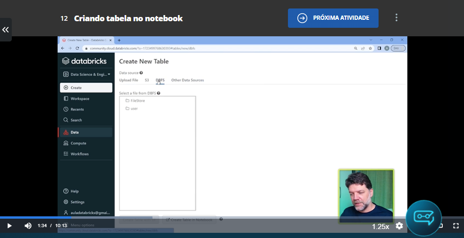Open video settings gear icon

click(399, 226)
